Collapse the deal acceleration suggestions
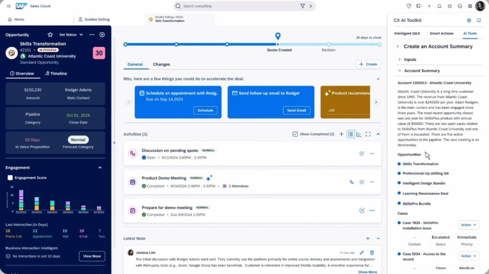 click(x=378, y=79)
